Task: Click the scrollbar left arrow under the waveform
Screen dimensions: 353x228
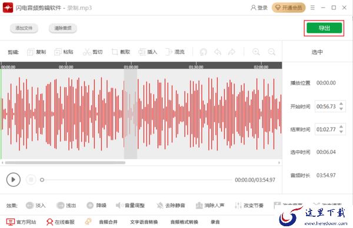Action: (x=2, y=163)
